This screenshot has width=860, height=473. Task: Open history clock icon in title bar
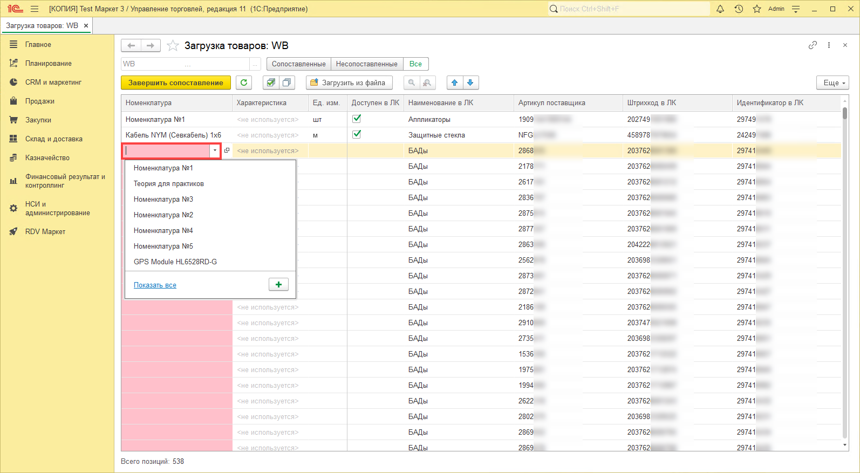[739, 9]
